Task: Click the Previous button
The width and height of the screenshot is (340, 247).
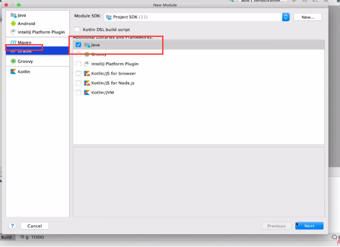Action: [277, 226]
